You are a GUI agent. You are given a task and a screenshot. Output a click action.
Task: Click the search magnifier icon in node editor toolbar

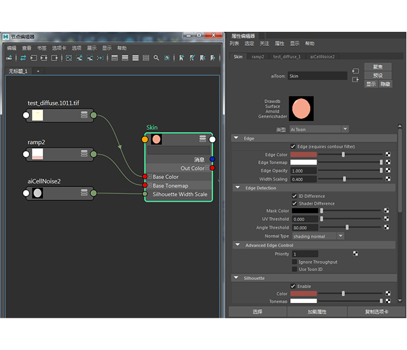tap(156, 58)
